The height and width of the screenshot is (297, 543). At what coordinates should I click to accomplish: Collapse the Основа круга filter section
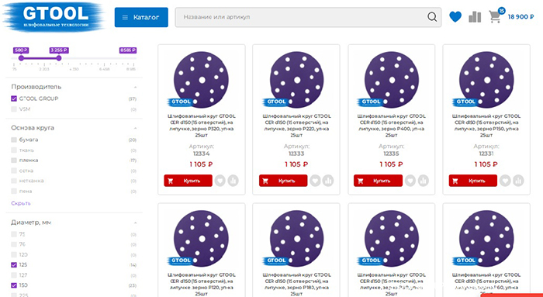click(135, 129)
